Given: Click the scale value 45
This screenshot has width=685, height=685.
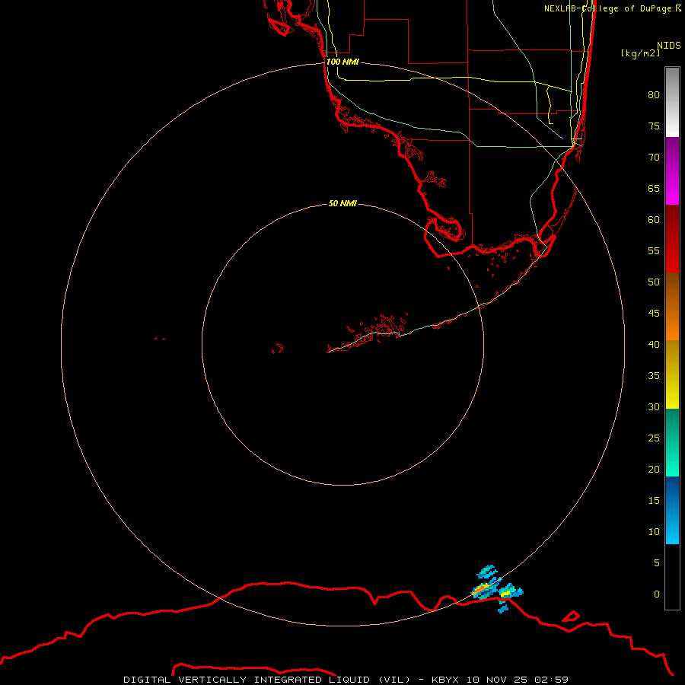Looking at the screenshot, I should 654,314.
